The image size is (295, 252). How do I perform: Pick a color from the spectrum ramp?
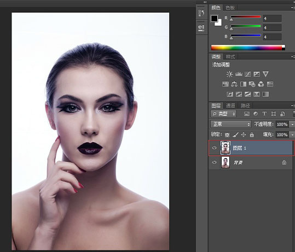coord(248,48)
